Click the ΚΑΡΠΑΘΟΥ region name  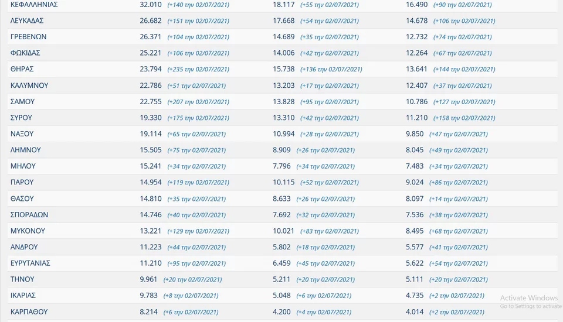[29, 312]
